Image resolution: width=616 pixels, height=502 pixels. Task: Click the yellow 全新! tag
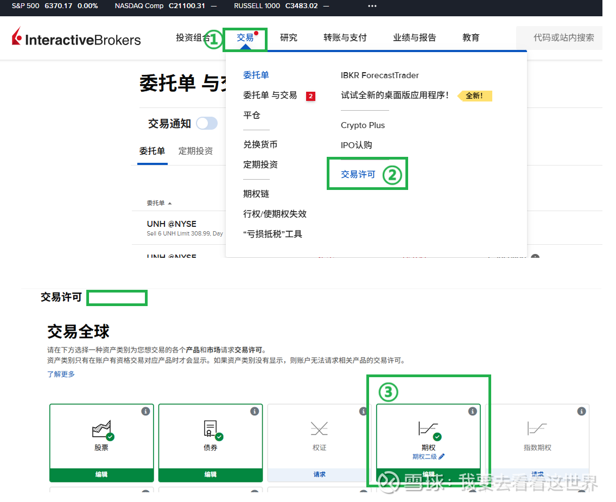pos(474,96)
